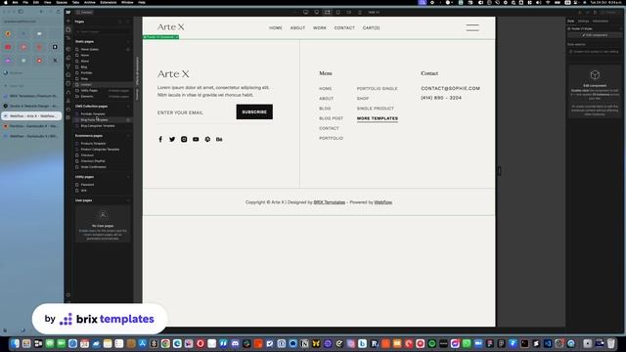Click the hamburger menu icon on canvas
This screenshot has width=626, height=352.
pyautogui.click(x=472, y=27)
